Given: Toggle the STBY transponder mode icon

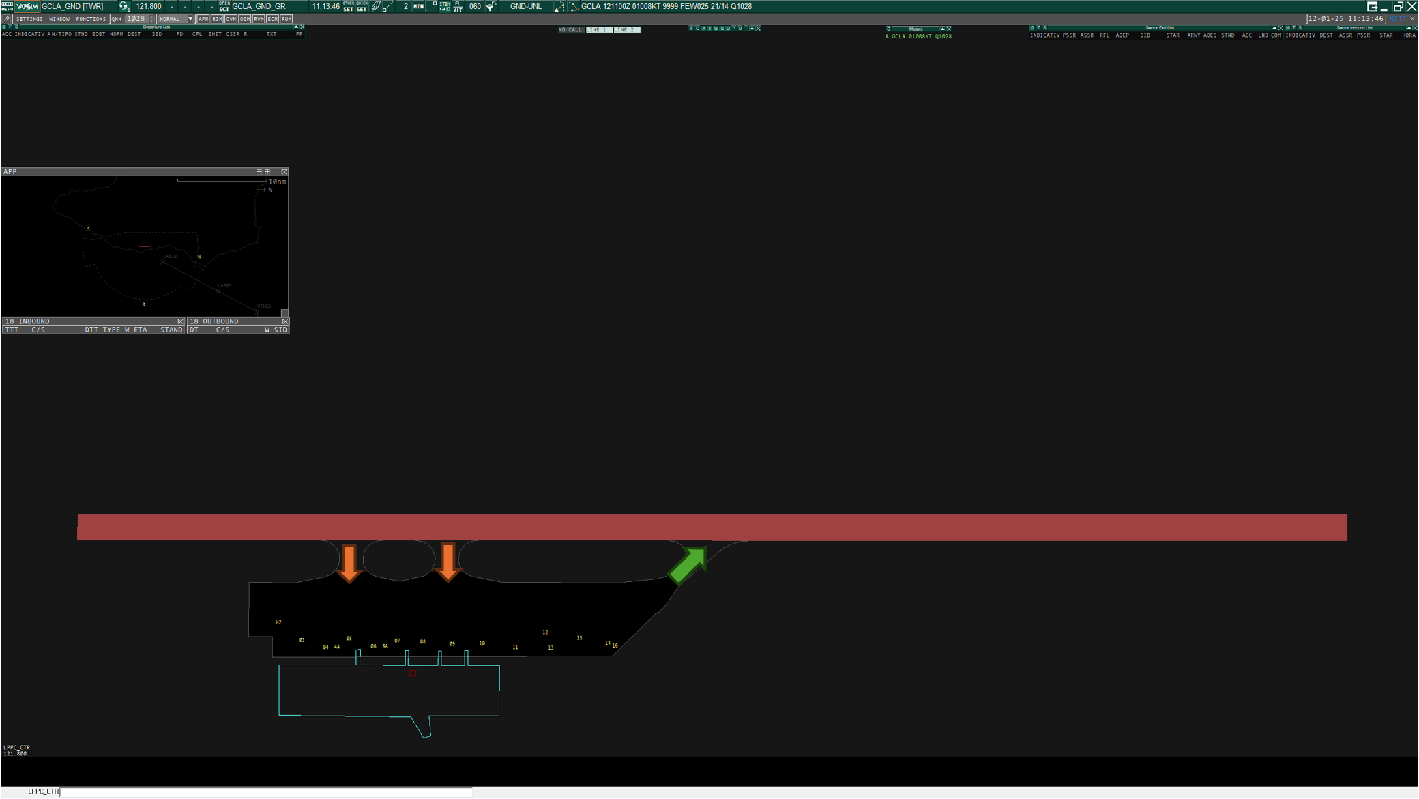Looking at the screenshot, I should 445,6.
